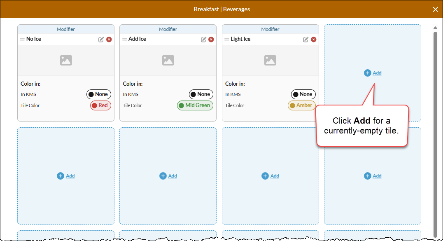Select the Light Ice modifier name

(240, 39)
